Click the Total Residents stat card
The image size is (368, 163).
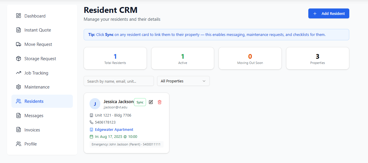115,58
